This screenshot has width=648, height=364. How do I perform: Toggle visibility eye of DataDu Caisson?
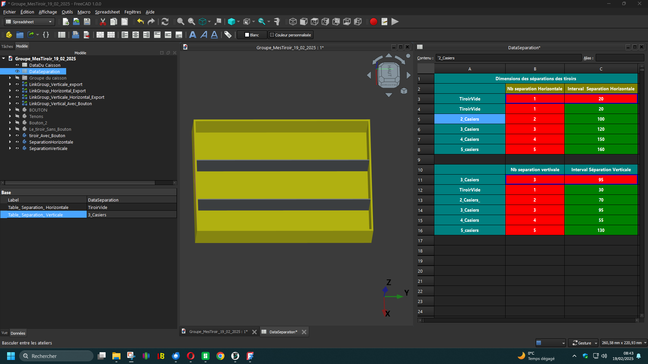coord(17,65)
